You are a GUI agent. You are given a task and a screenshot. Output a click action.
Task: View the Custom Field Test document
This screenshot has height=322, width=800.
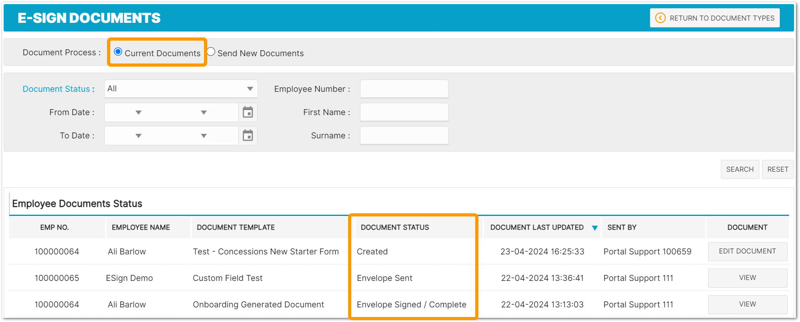point(747,278)
